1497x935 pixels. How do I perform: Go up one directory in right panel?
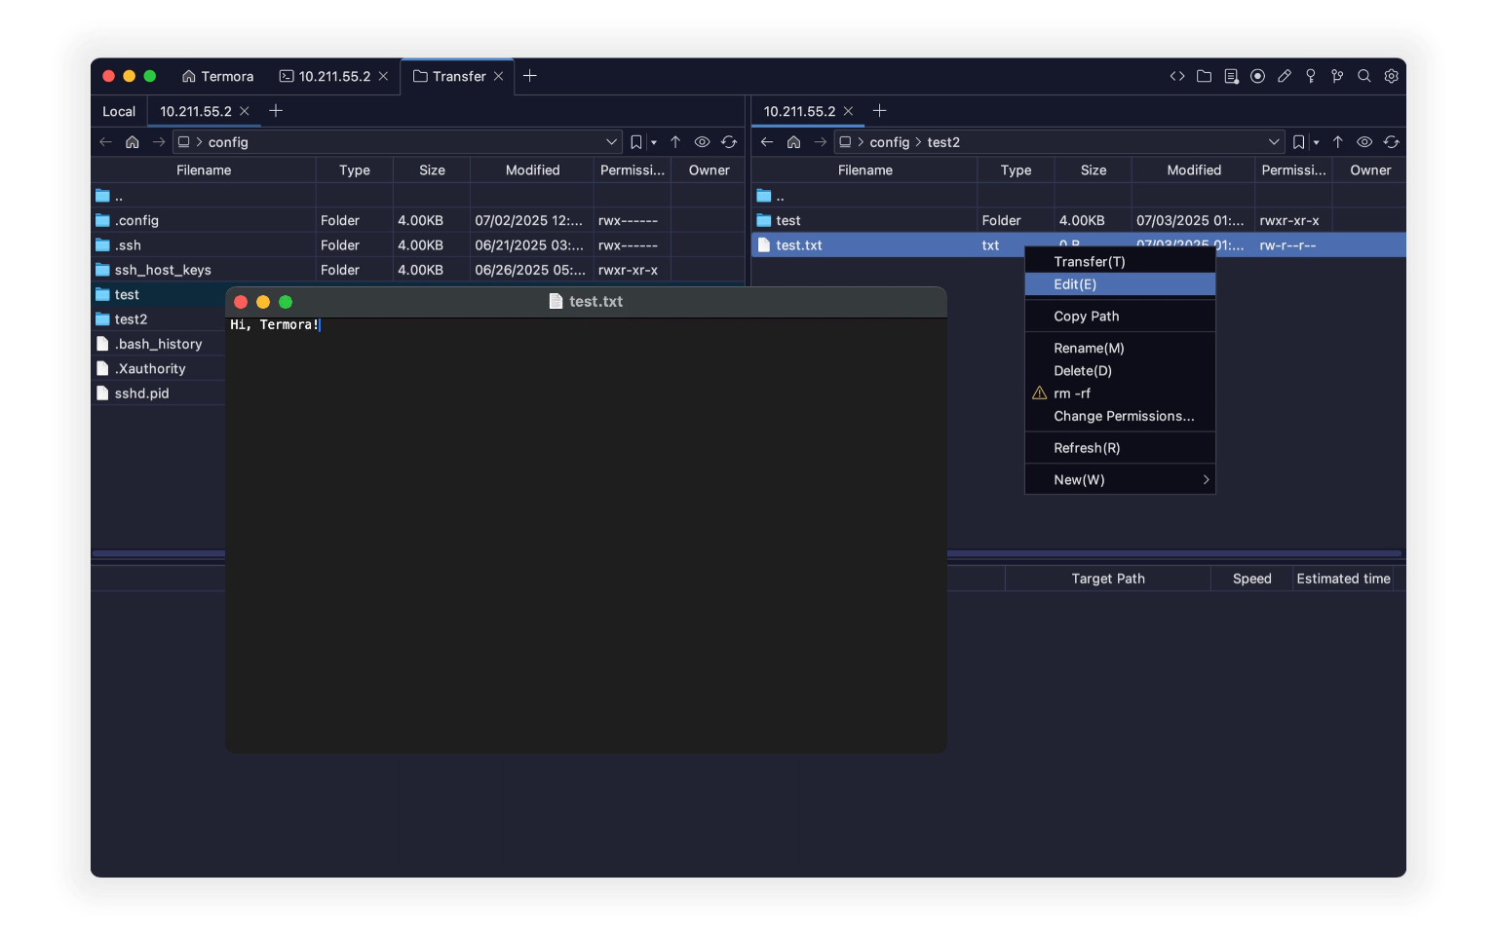point(1337,142)
